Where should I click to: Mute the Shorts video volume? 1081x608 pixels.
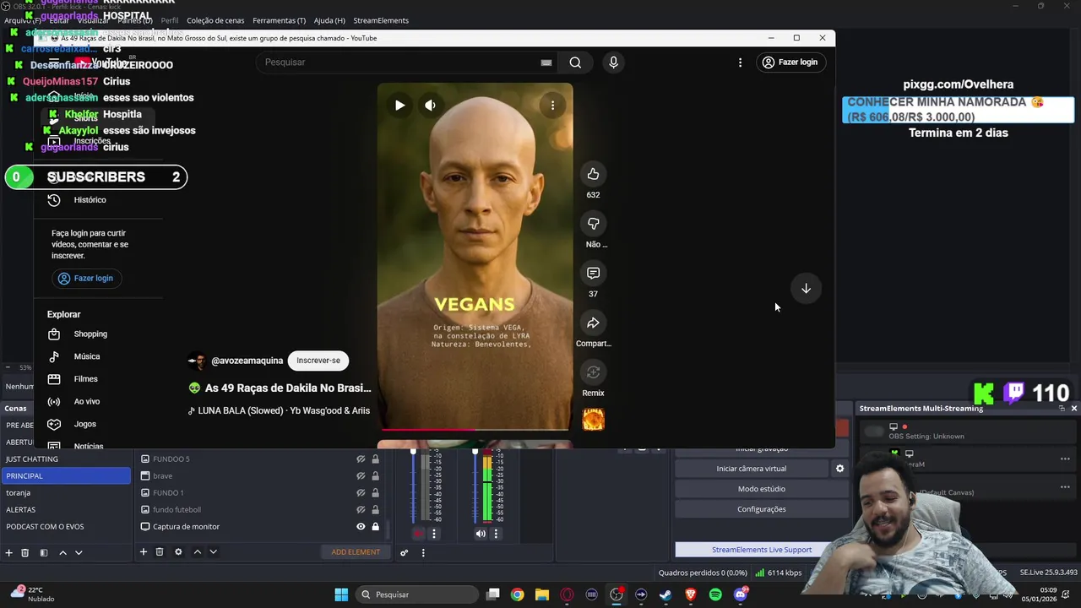coord(430,106)
